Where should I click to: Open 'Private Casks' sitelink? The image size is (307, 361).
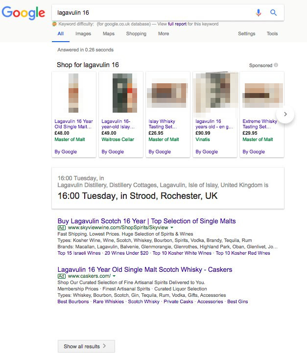[x=178, y=302]
